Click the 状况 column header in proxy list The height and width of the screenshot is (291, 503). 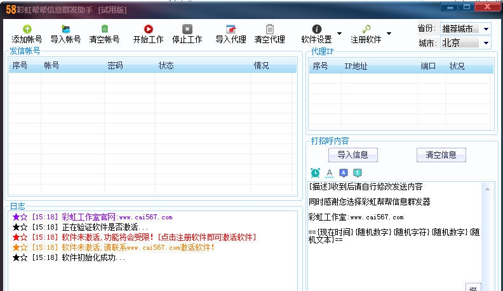[468, 67]
